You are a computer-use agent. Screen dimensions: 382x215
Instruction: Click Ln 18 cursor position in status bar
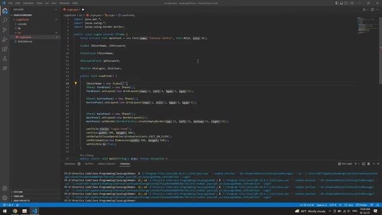(x=307, y=205)
